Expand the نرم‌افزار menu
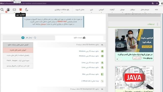The image size is (163, 92). tap(132, 10)
